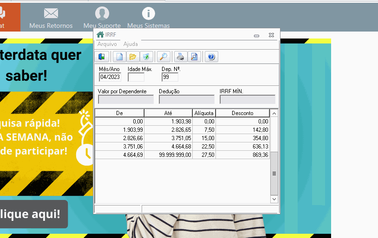Open record using yellow folder icon
The width and height of the screenshot is (378, 238).
pyautogui.click(x=133, y=57)
